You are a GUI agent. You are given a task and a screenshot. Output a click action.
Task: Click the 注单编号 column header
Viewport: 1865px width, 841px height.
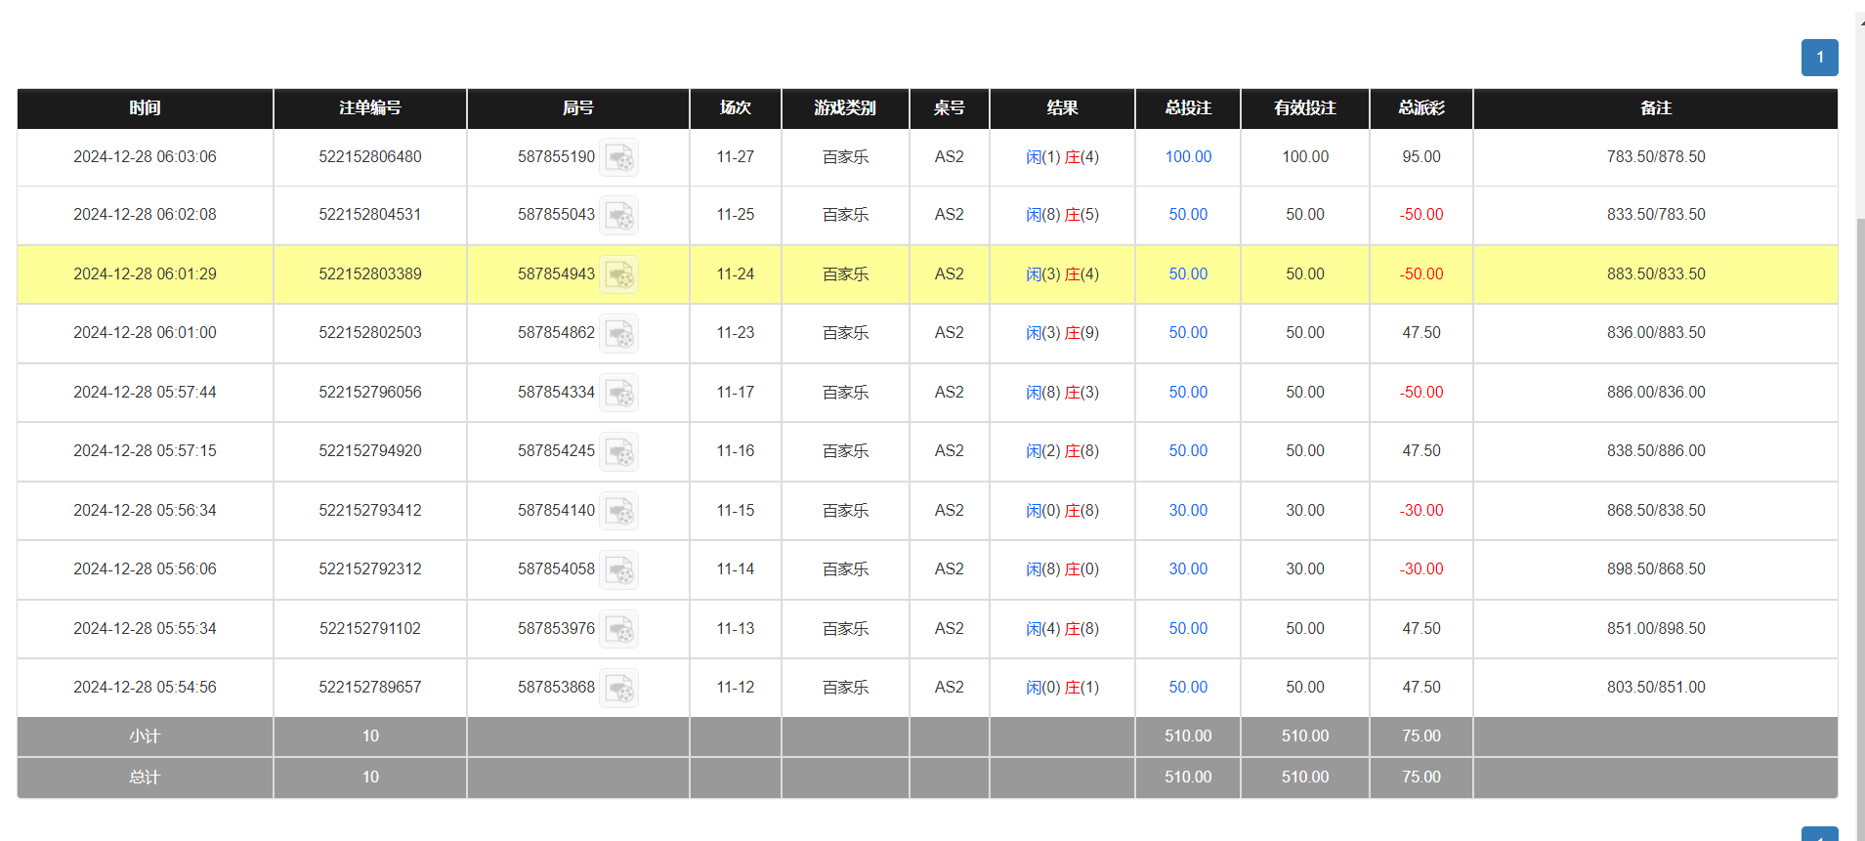click(x=369, y=108)
